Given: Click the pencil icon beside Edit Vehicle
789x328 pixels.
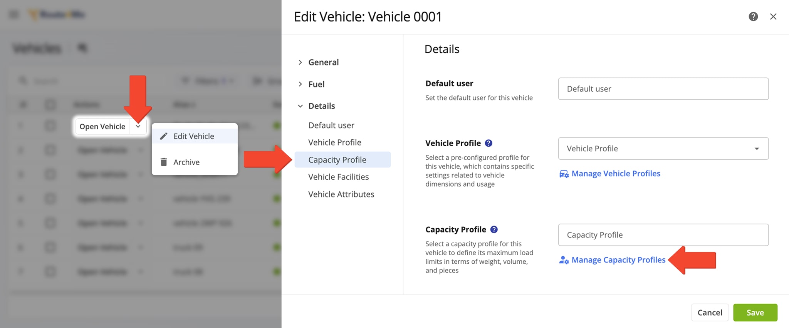Looking at the screenshot, I should coord(164,136).
